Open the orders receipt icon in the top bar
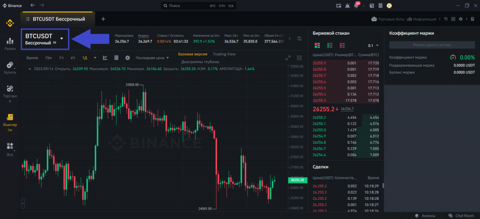This screenshot has width=480, height=219. tap(381, 6)
